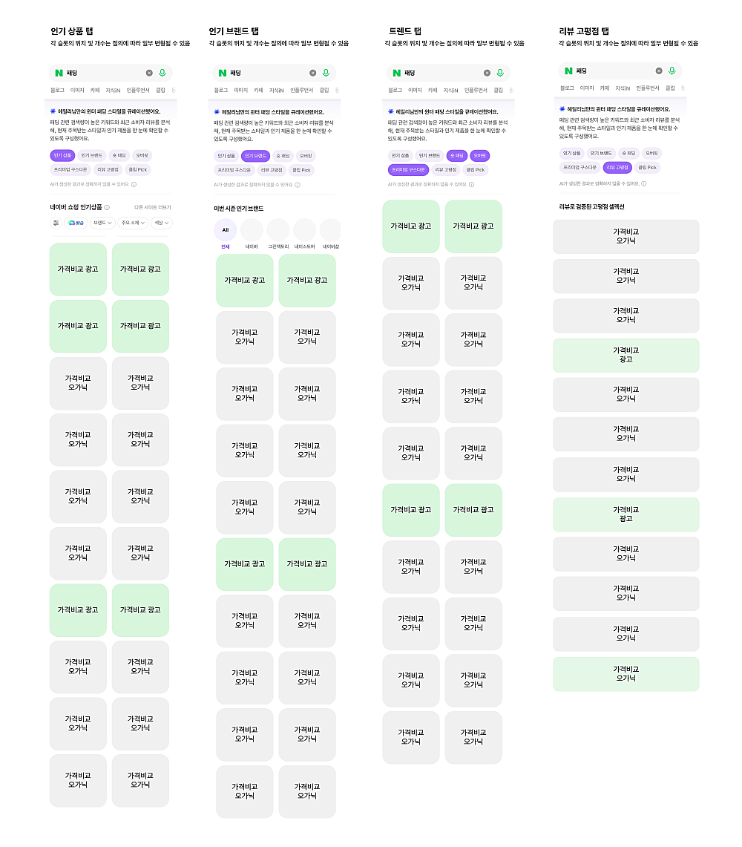This screenshot has height=847, width=742.
Task: Click Naver N logo in 트렌드 탭 mockup
Action: [x=397, y=73]
